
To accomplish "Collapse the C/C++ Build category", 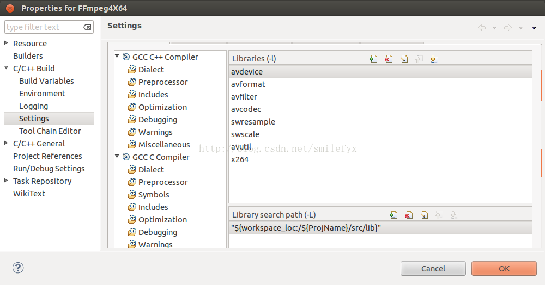I will click(x=6, y=68).
